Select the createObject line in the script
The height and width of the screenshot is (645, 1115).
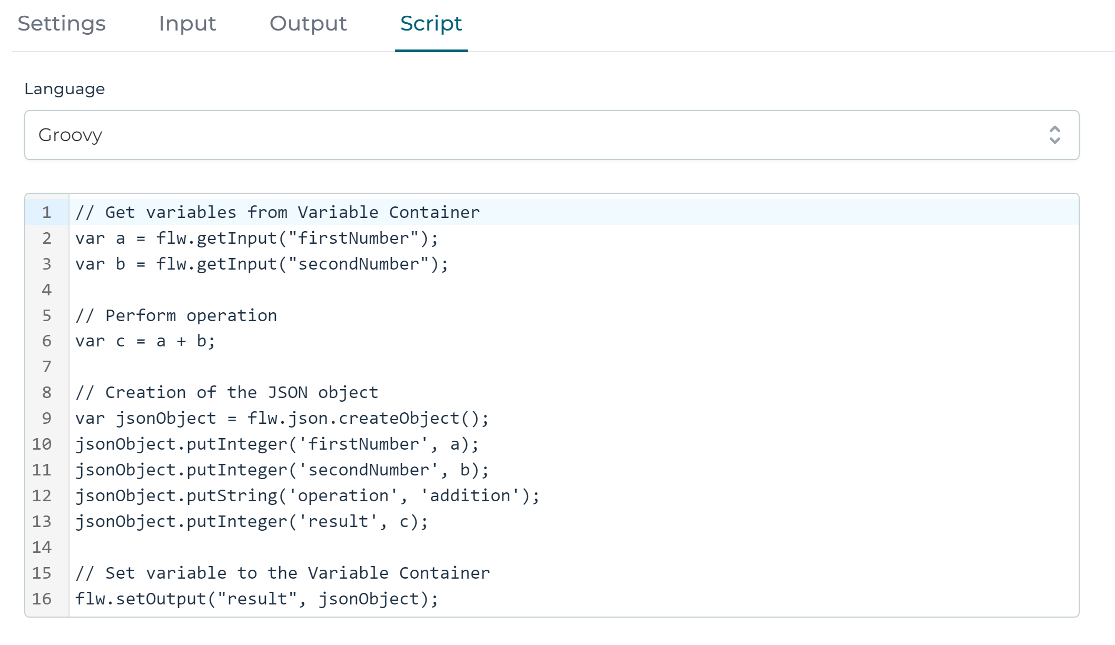(282, 418)
